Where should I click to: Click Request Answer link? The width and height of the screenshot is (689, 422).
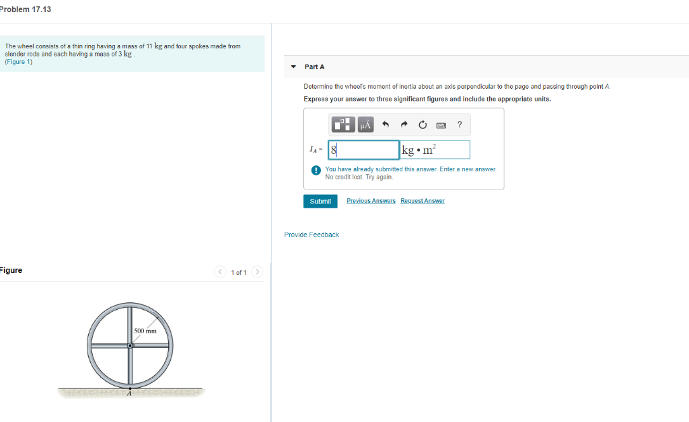(423, 200)
